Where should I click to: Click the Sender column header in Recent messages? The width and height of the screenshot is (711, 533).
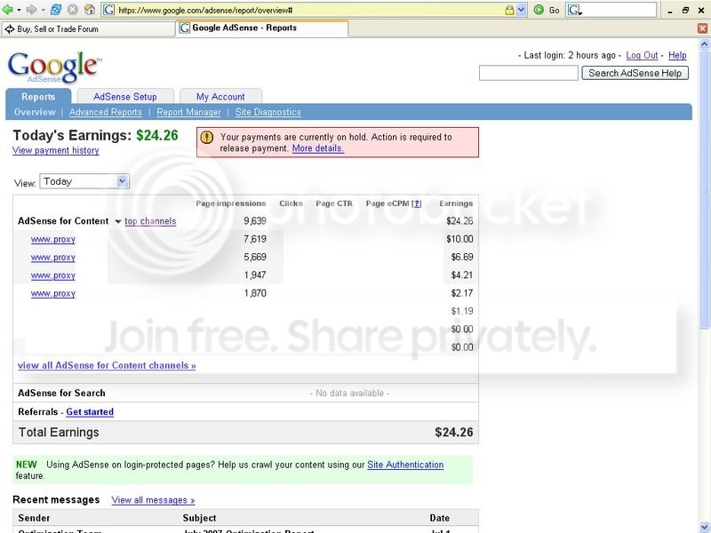pyautogui.click(x=34, y=518)
